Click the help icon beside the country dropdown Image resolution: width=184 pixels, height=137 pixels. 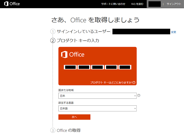[x=139, y=95]
